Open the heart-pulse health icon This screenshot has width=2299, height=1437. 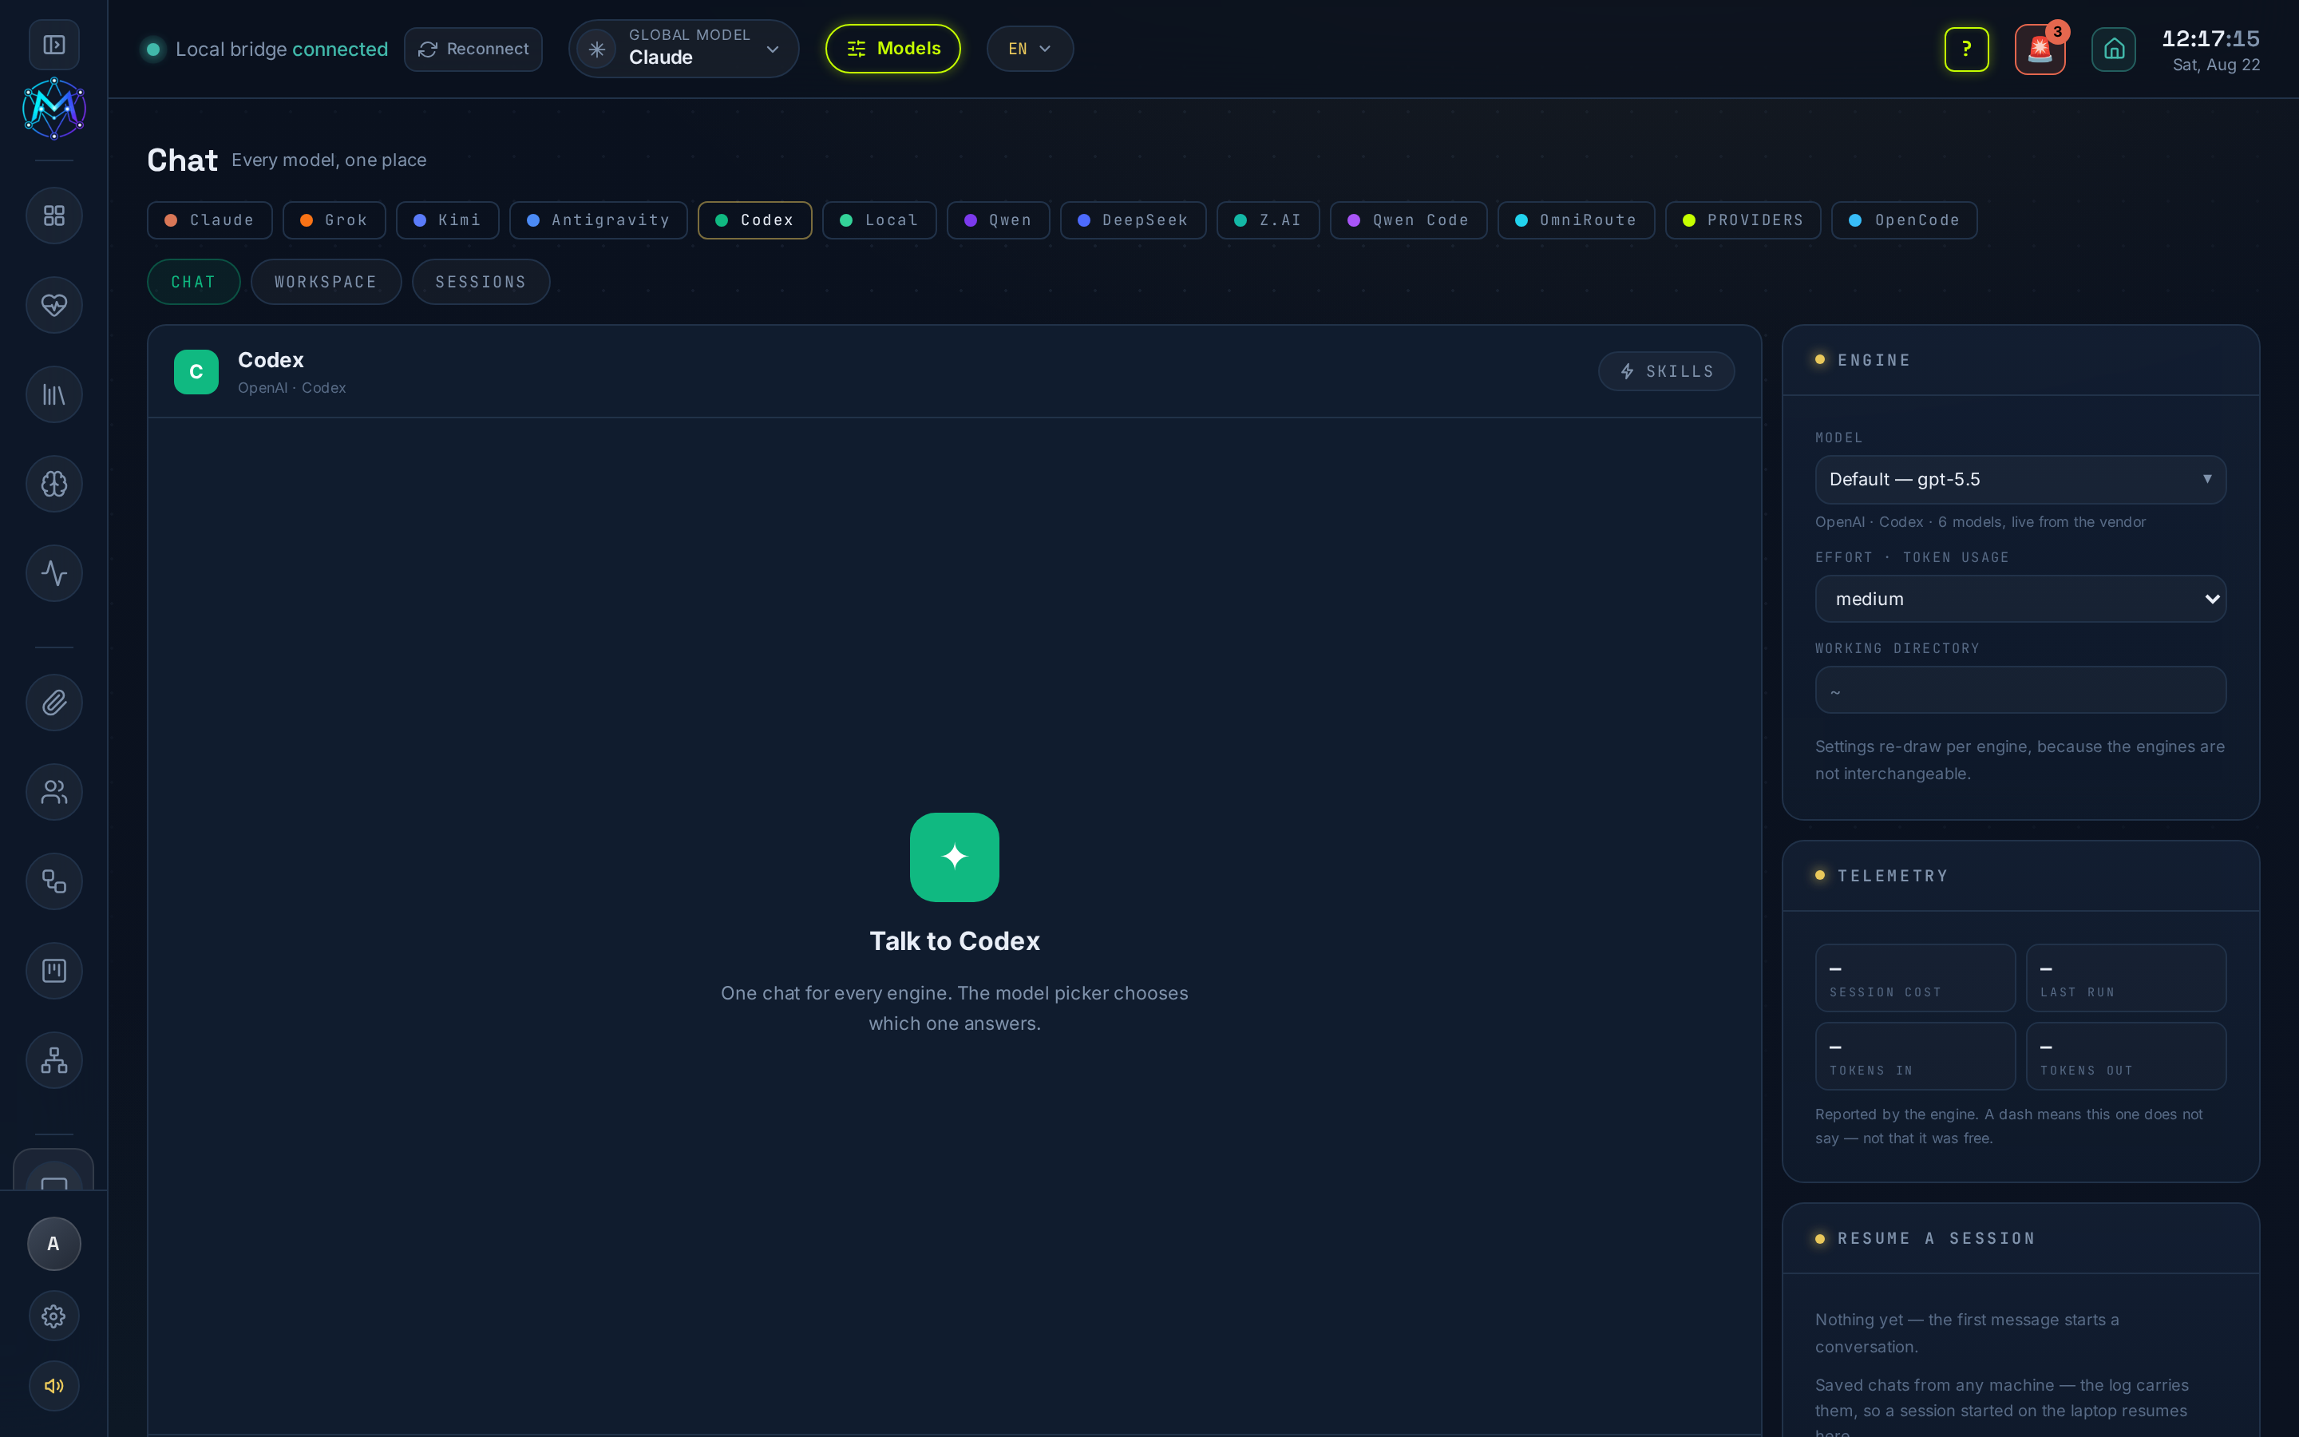point(54,305)
